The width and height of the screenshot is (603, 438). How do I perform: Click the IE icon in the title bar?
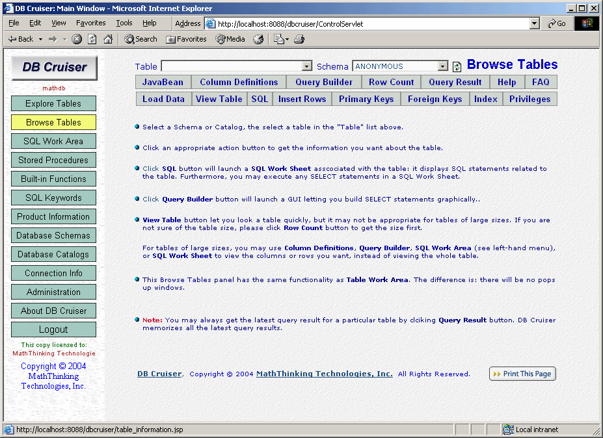point(8,8)
